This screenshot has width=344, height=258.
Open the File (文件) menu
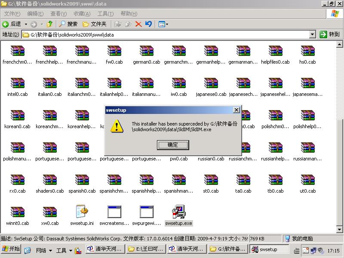click(12, 14)
